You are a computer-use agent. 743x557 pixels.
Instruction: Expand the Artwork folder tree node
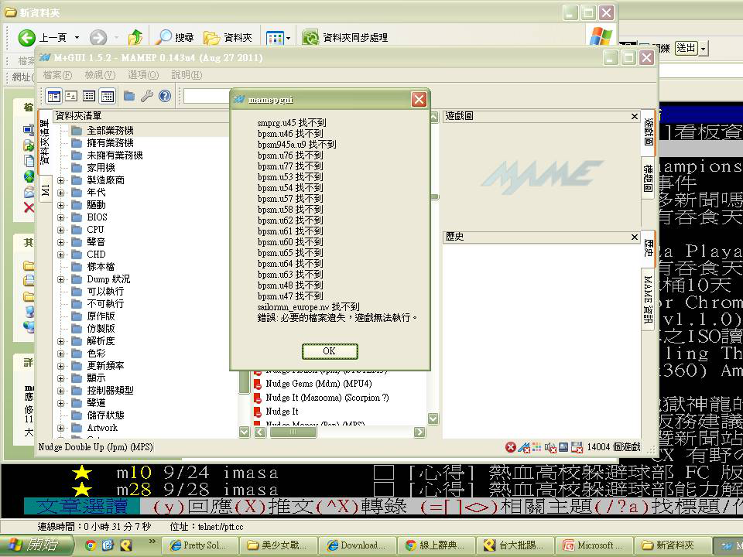click(x=60, y=428)
